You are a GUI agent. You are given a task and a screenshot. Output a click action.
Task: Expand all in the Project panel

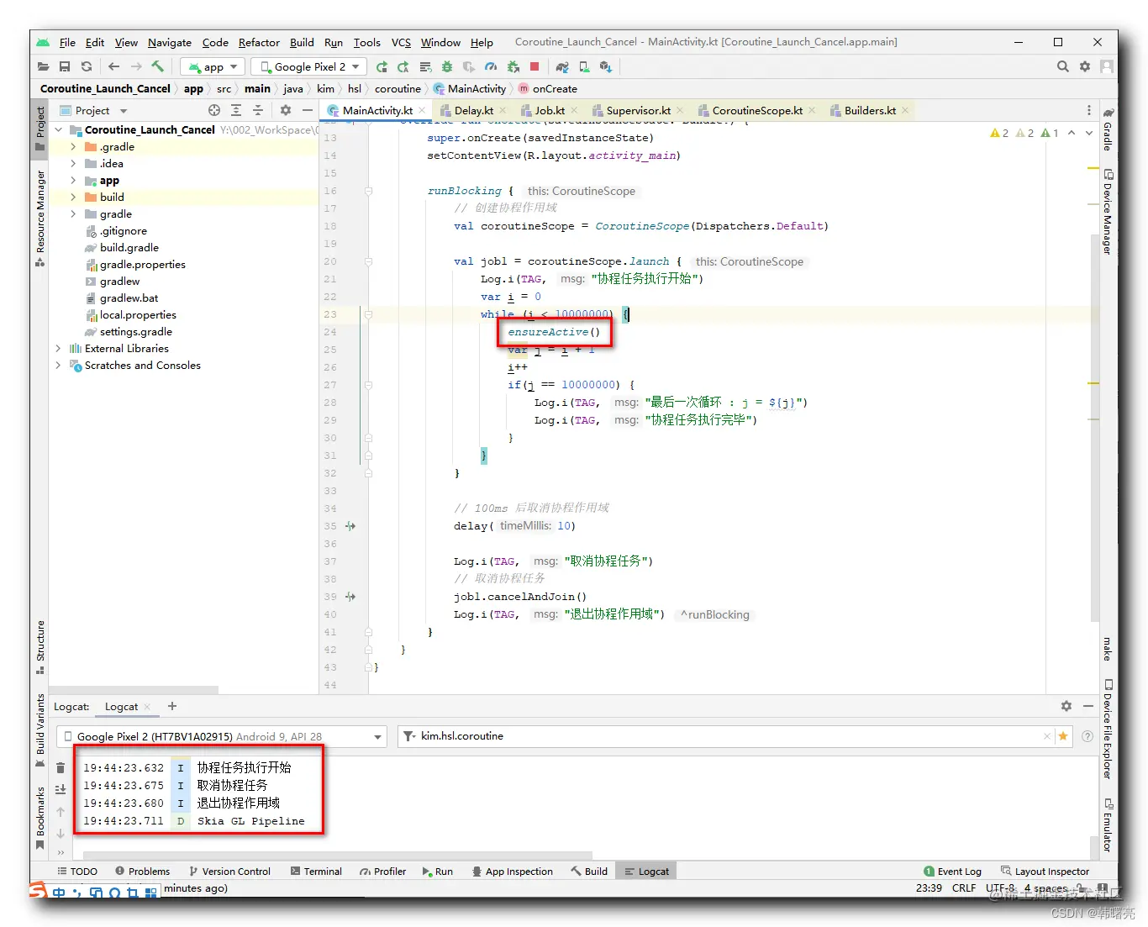236,110
